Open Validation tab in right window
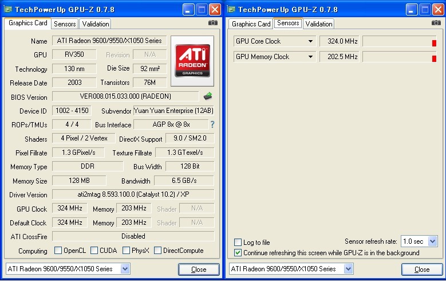The image size is (446, 281). click(x=319, y=24)
